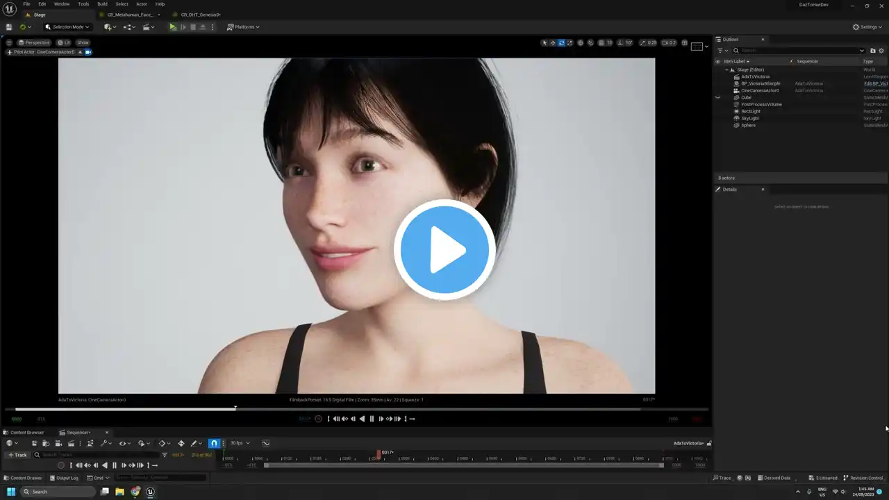Click the four-pane viewport layout icon

click(684, 43)
